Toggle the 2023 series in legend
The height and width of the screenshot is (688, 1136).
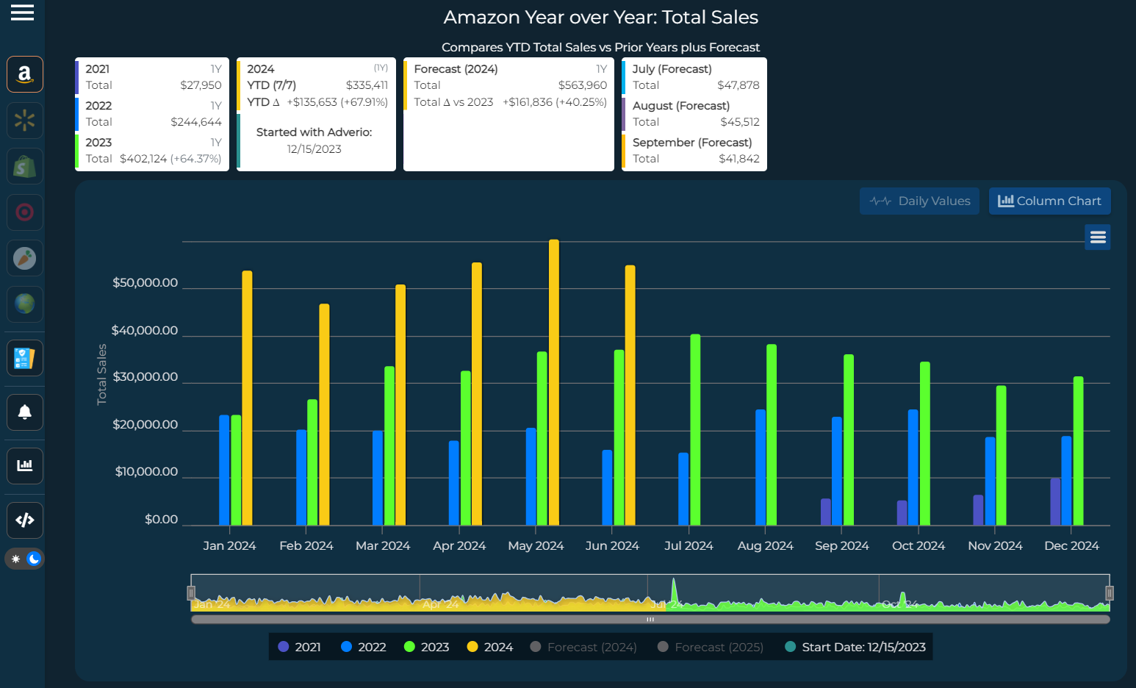(426, 647)
